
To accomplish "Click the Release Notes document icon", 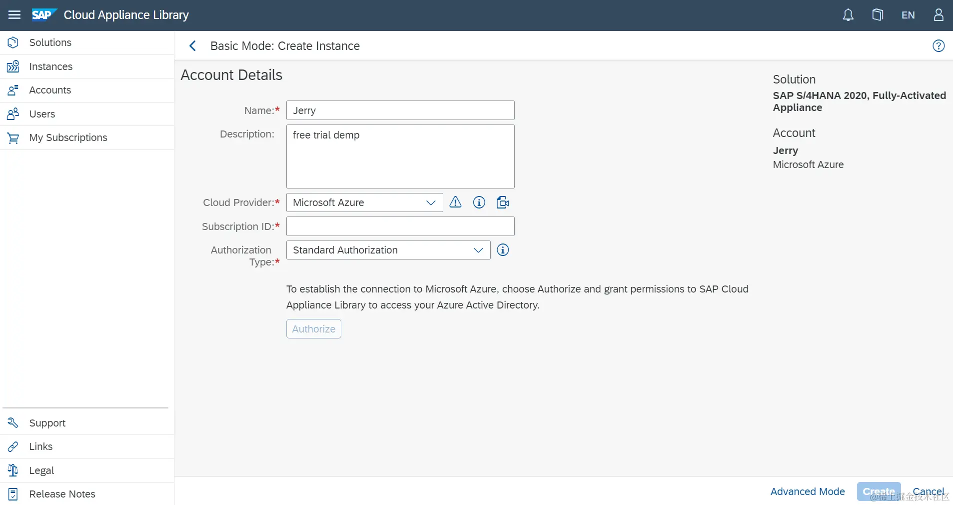I will tap(13, 494).
